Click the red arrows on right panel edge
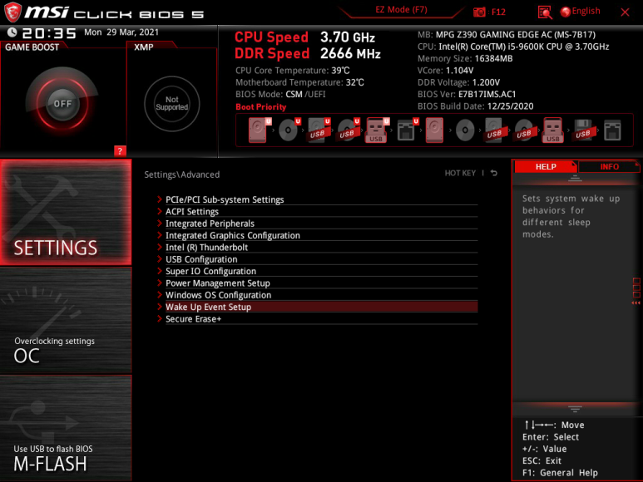643x482 pixels. pos(636,303)
